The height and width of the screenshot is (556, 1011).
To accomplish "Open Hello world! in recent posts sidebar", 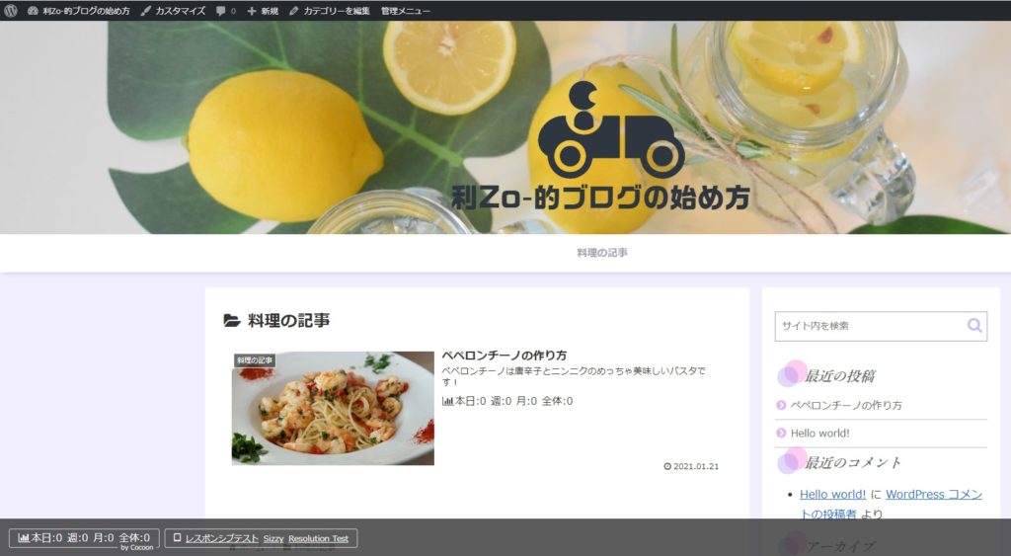I will [x=819, y=433].
